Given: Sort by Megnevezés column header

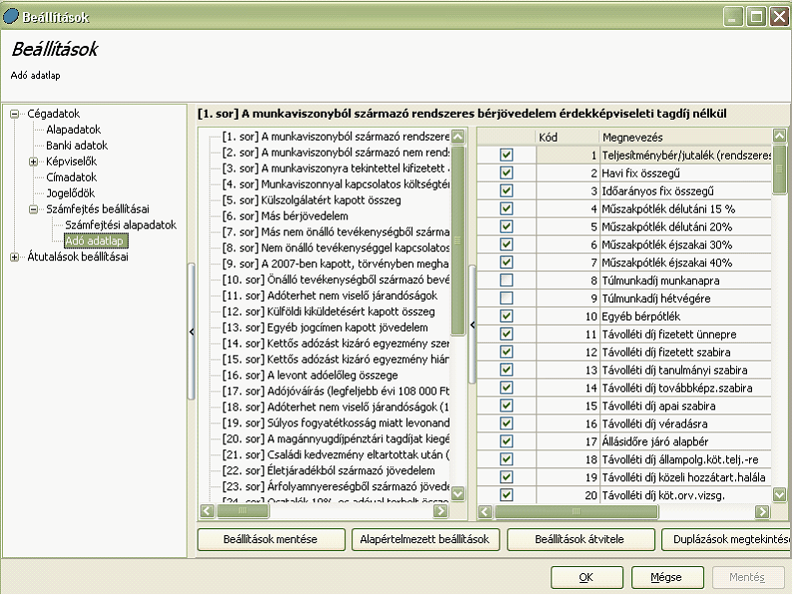Looking at the screenshot, I should (x=685, y=137).
